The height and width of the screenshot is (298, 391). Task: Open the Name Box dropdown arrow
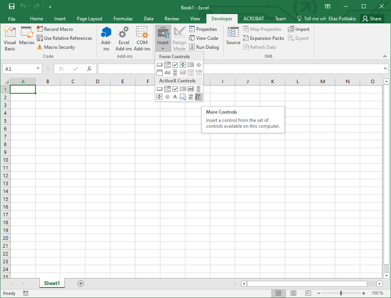[38, 69]
